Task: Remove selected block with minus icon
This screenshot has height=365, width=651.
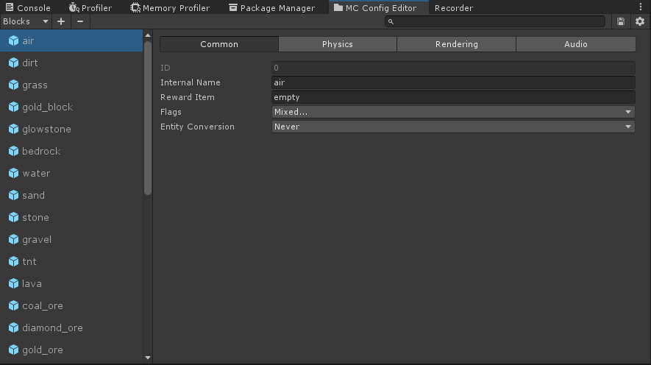Action: click(80, 21)
